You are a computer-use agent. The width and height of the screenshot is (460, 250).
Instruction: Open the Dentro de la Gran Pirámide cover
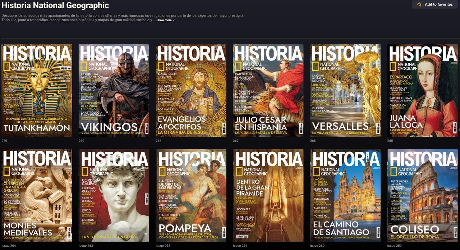click(x=268, y=195)
